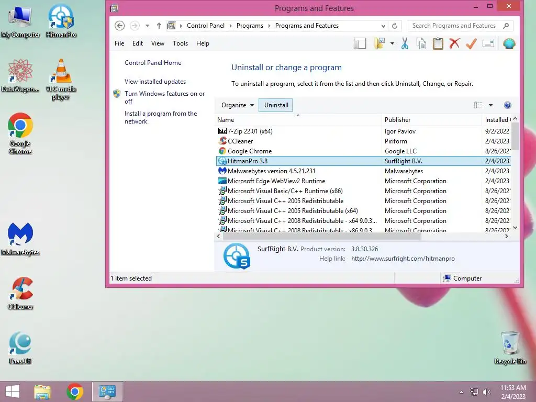Open the View menu

(x=158, y=43)
